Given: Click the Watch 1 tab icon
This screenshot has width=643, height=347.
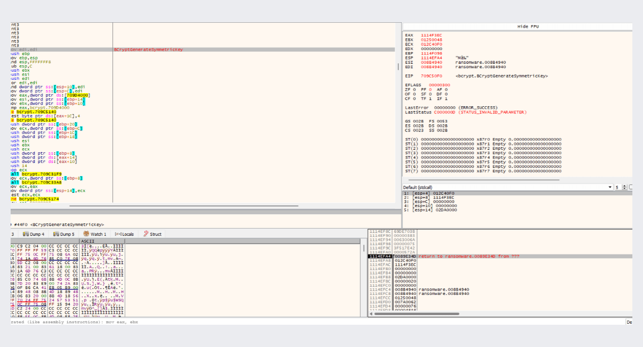Looking at the screenshot, I should (x=86, y=234).
